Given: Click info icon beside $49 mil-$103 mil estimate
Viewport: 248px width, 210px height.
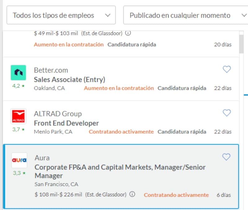Looking at the screenshot, I should (128, 33).
